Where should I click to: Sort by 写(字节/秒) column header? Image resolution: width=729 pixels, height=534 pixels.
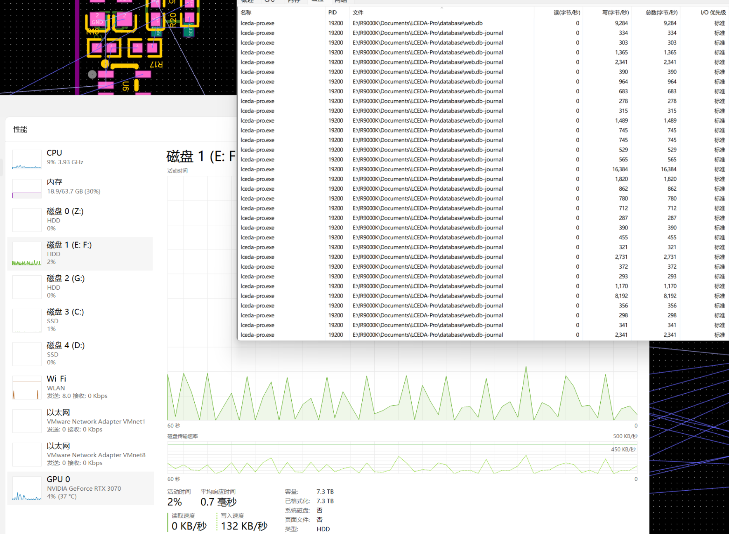click(x=615, y=13)
